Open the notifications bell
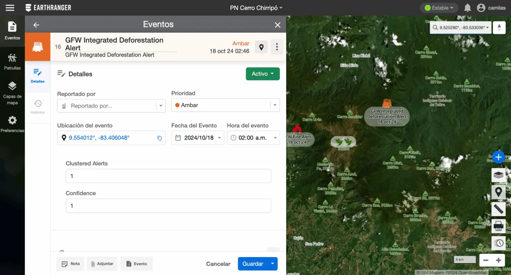The width and height of the screenshot is (511, 275). (467, 8)
